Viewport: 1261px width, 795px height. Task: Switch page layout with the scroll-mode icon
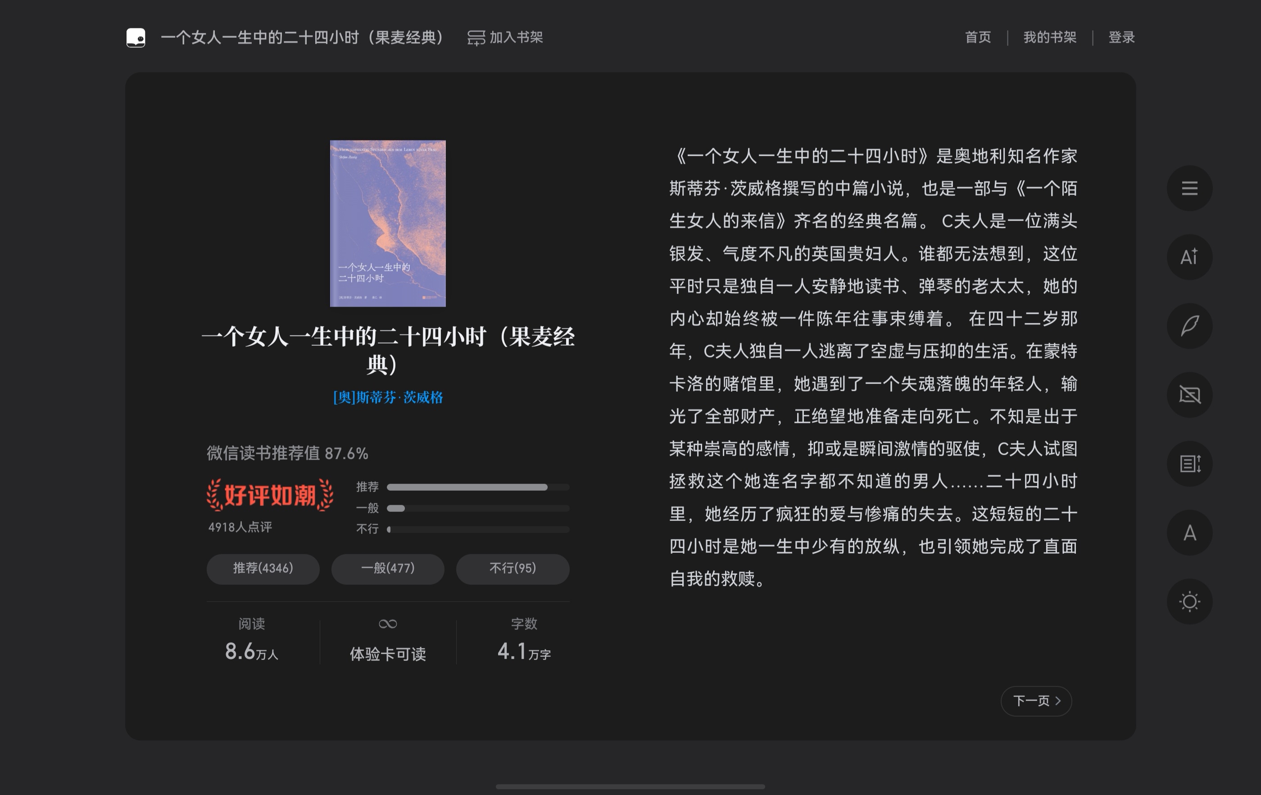pyautogui.click(x=1189, y=464)
